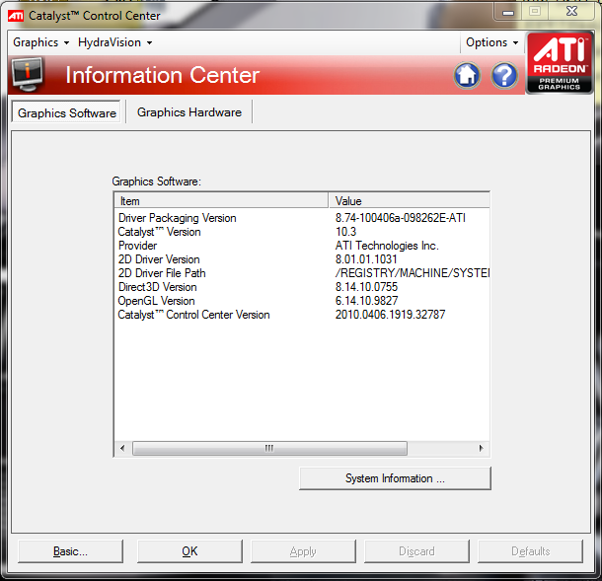
Task: Minimize the Catalyst Control Center window
Action: pos(508,12)
